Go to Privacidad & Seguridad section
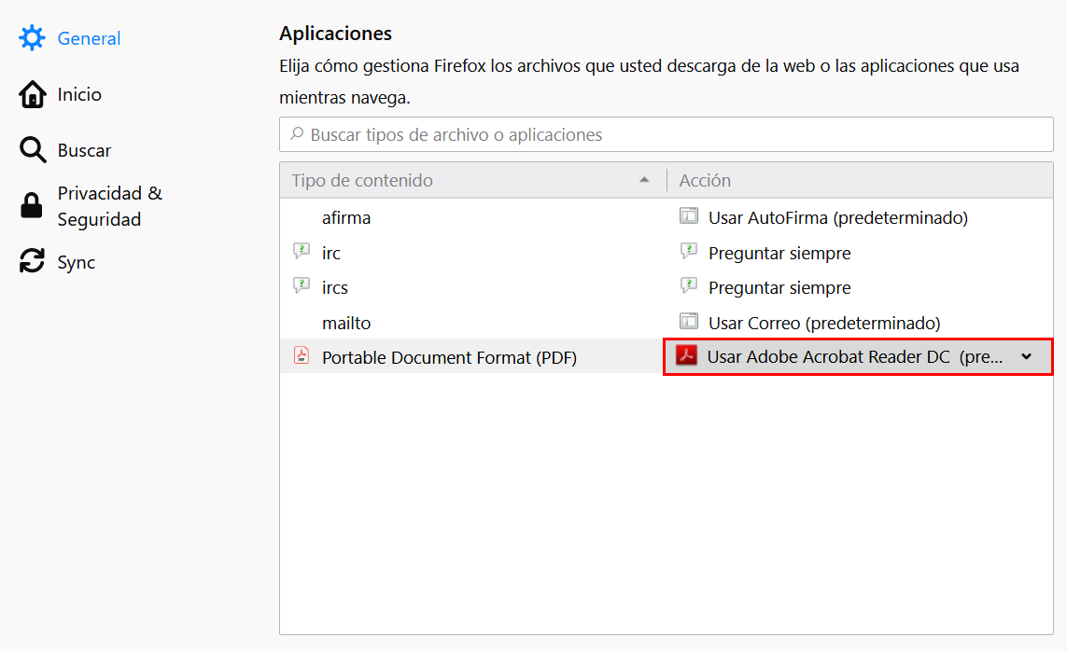The height and width of the screenshot is (651, 1067). [109, 206]
